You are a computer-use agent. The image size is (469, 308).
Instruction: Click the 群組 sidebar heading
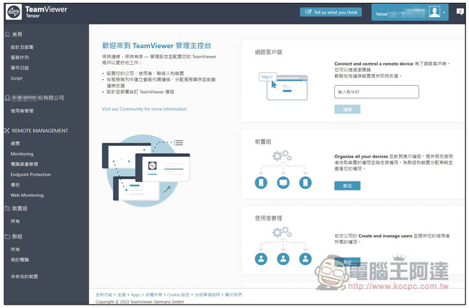pos(17,237)
